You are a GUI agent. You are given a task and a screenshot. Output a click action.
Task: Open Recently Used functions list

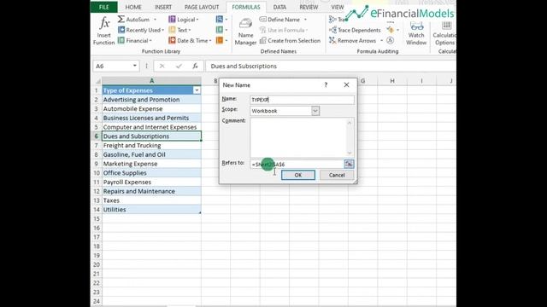(141, 30)
